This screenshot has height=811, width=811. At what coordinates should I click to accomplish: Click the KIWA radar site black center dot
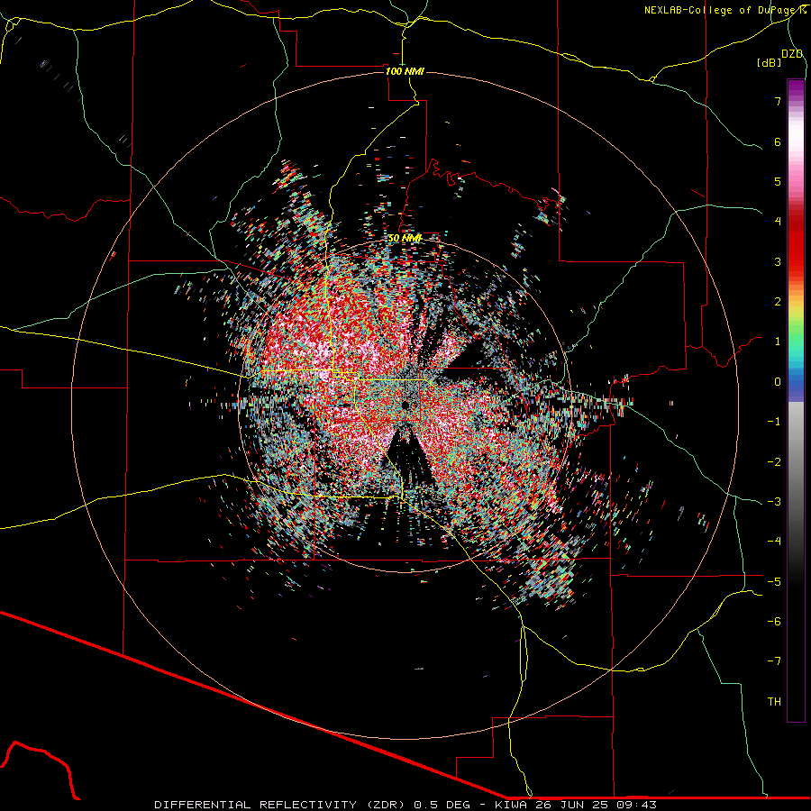(x=405, y=405)
